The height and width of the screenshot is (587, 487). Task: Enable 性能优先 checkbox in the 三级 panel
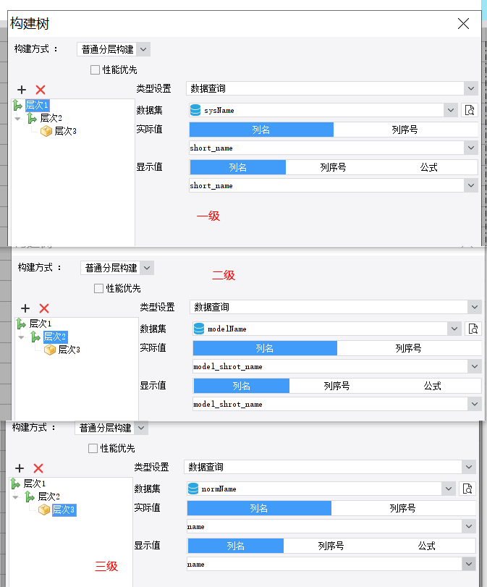click(93, 449)
